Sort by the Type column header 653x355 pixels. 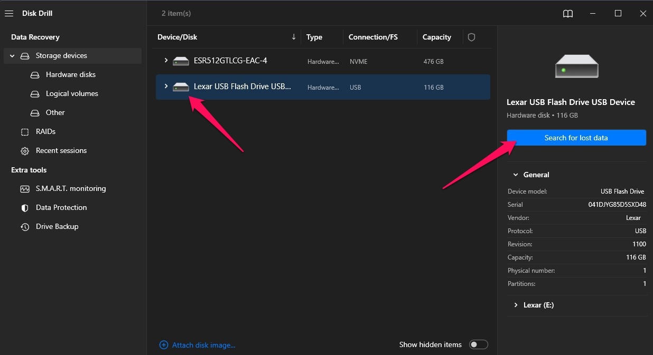[314, 37]
